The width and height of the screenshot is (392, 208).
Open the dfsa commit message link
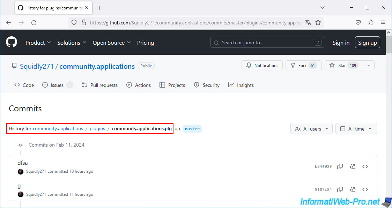(x=22, y=163)
